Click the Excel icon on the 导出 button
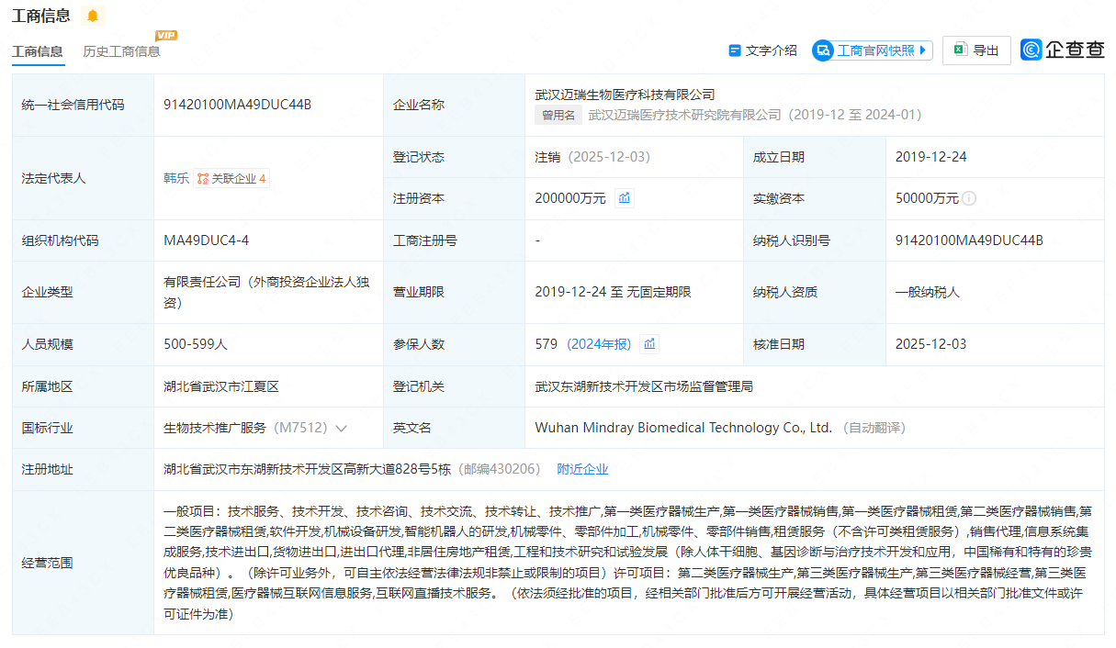 [x=959, y=50]
